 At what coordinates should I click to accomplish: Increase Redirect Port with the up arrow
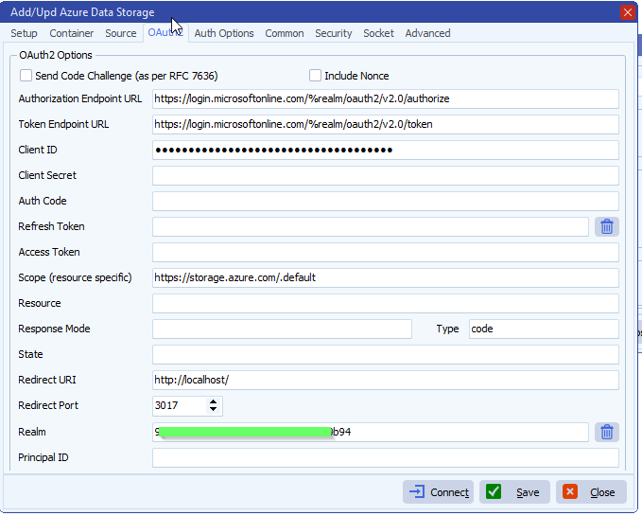coord(213,401)
